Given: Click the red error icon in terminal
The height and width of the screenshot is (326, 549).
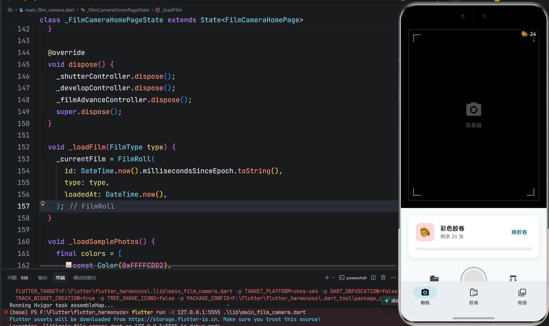Looking at the screenshot, I should [6, 312].
